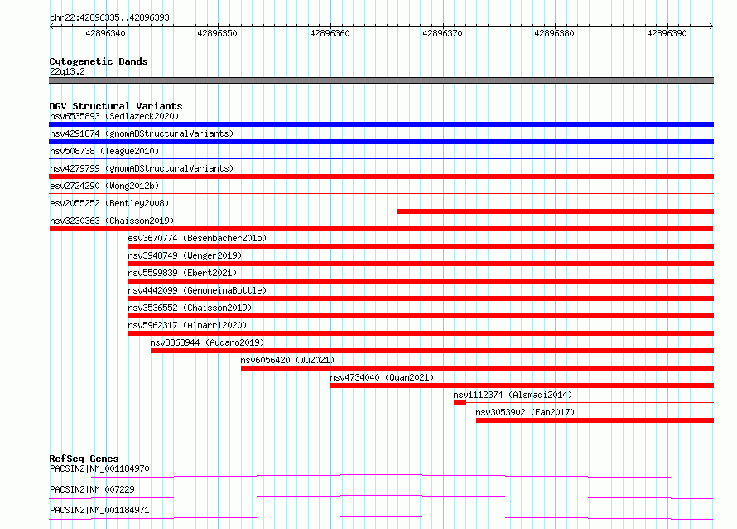Select esv2055252 (Bentley2008) label
Screen dimensions: 737x529
109,203
